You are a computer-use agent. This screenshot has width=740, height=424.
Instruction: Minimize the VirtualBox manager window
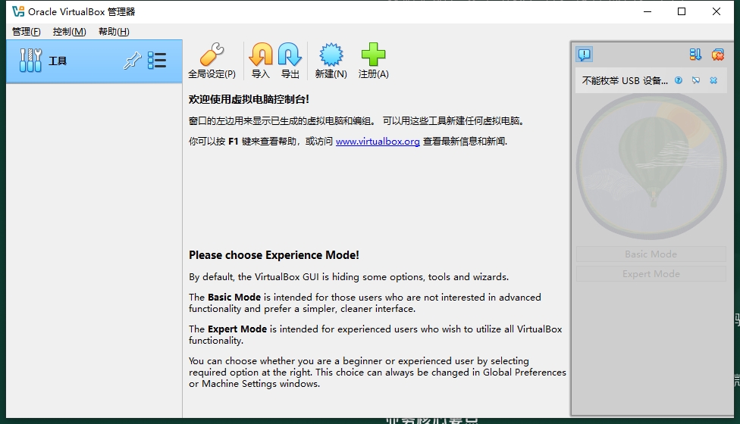tap(647, 11)
